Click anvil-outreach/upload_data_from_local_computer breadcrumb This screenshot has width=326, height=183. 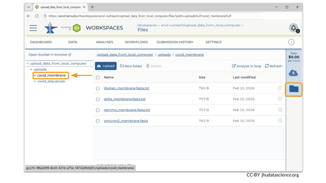(x=200, y=25)
